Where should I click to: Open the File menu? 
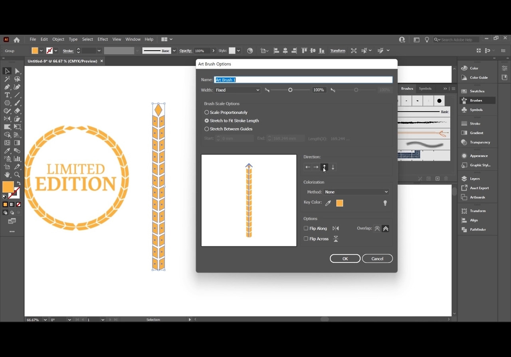pyautogui.click(x=33, y=40)
